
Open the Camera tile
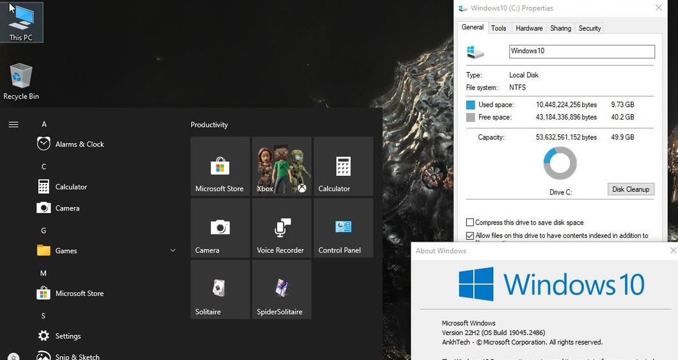220,228
